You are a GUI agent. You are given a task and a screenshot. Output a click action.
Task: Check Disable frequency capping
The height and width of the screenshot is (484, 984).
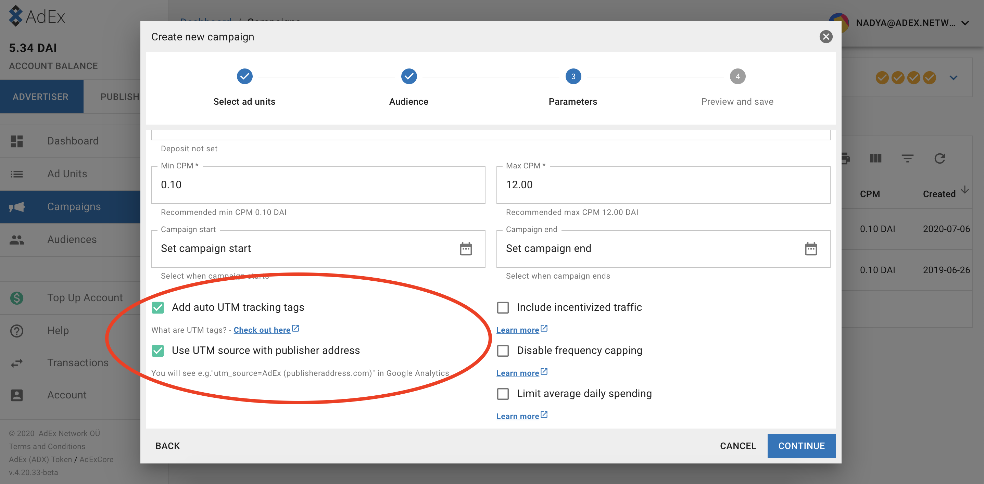[503, 351]
